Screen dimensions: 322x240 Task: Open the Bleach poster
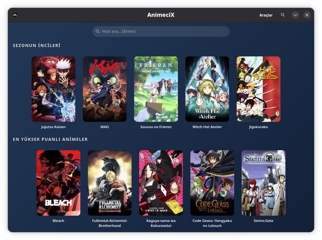(x=58, y=183)
